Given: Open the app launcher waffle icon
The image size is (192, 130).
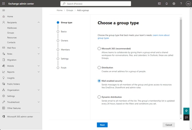Looking at the screenshot, I should (3, 4).
